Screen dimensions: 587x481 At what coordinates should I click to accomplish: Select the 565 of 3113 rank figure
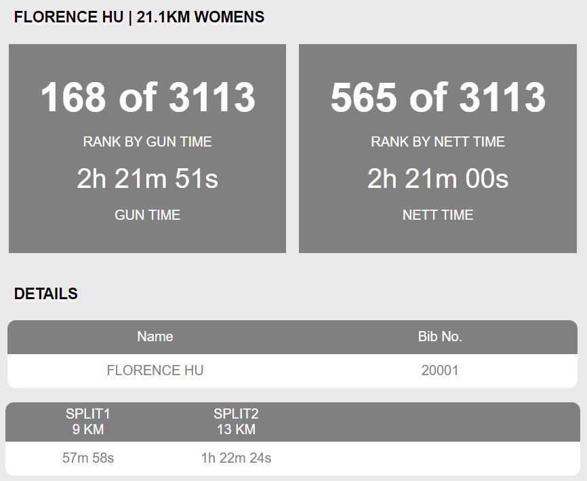tap(438, 97)
